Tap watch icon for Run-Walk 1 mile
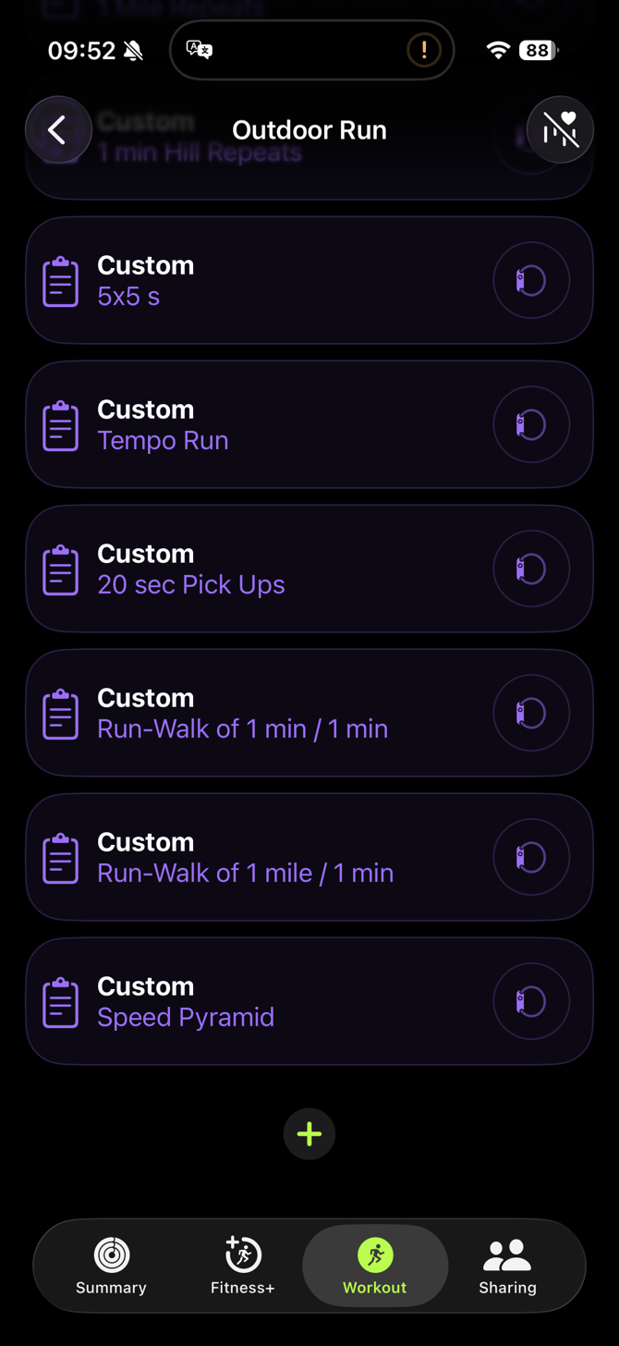The image size is (619, 1346). click(x=531, y=857)
